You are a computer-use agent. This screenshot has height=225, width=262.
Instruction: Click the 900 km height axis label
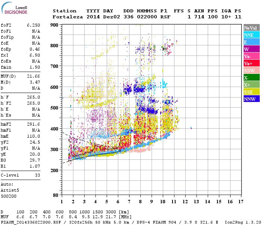[x=54, y=25]
